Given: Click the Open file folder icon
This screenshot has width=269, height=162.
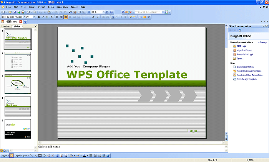Looking at the screenshot, I should [10, 12].
